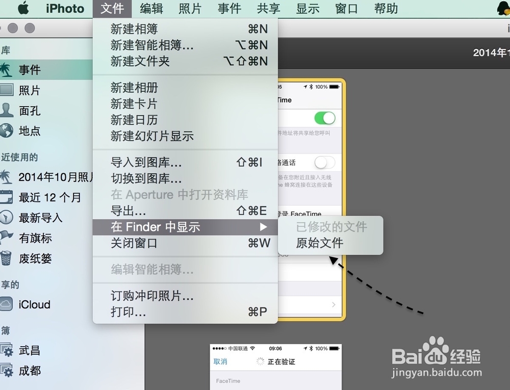Select 有旗标 label in sidebar
The width and height of the screenshot is (510, 390).
tap(36, 238)
